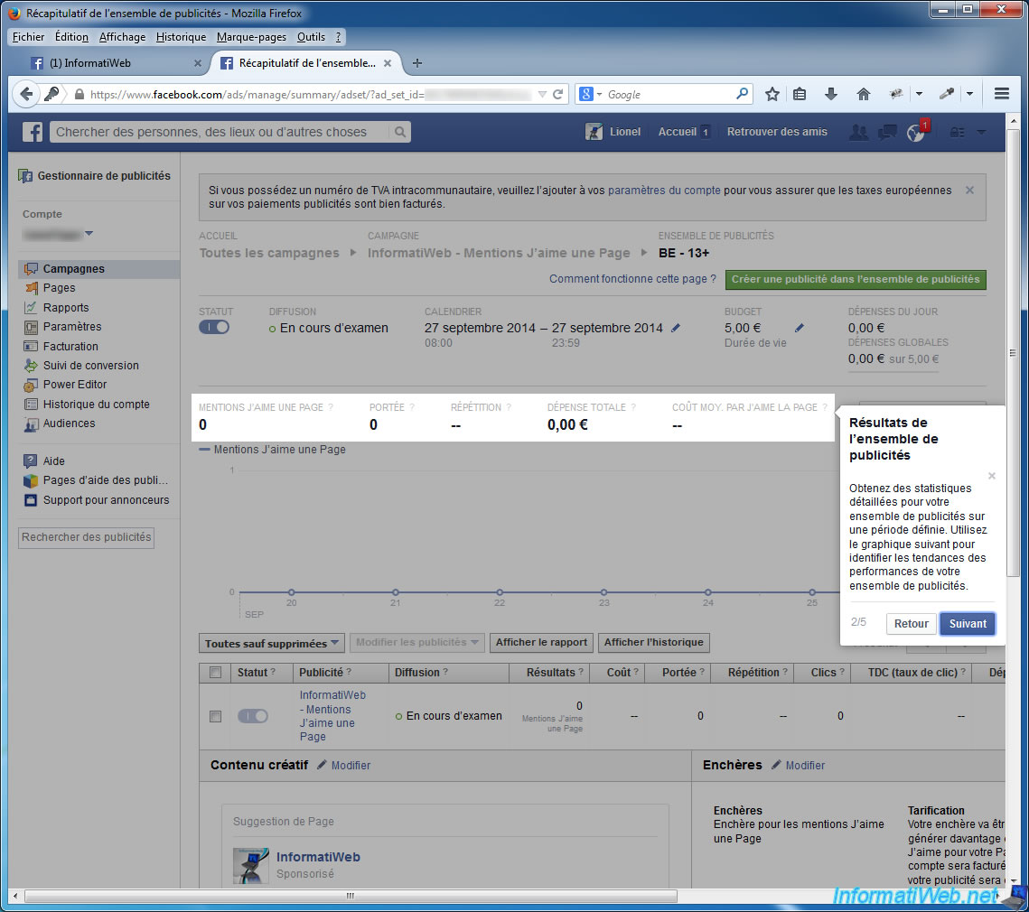Open Facebook messages icon

click(887, 132)
